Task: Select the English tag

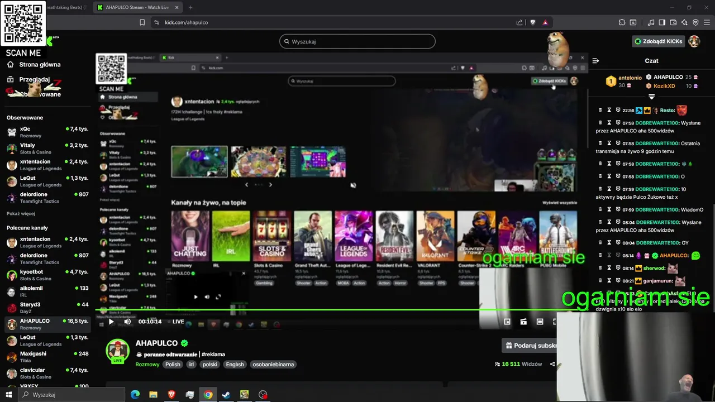Action: 235,364
